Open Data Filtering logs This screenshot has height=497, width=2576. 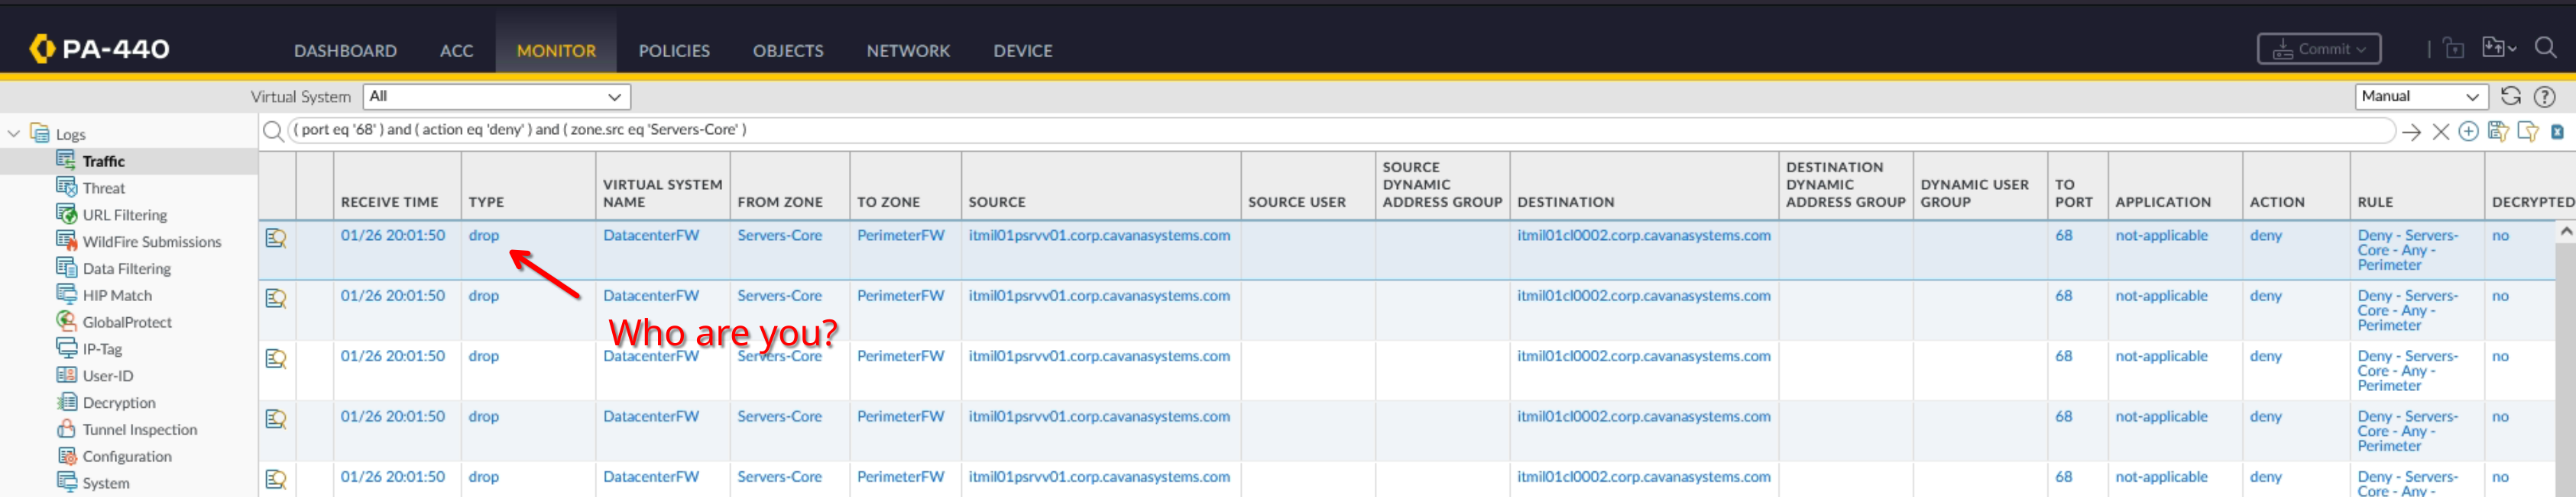(127, 268)
